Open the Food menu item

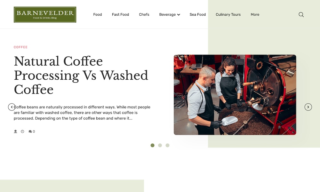point(98,14)
